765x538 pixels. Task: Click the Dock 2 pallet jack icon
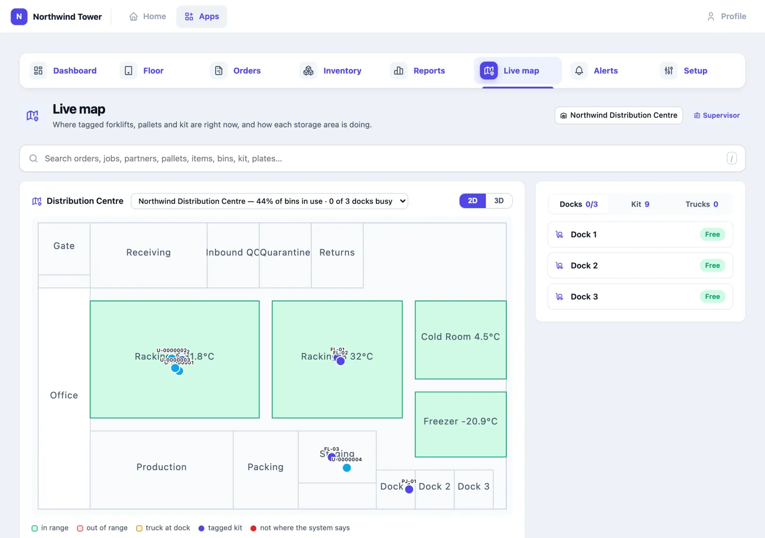(559, 265)
